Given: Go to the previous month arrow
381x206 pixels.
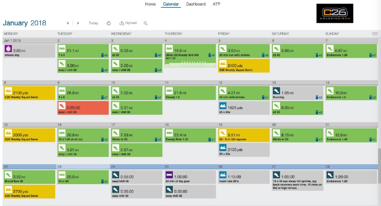Looking at the screenshot, I should pyautogui.click(x=68, y=23).
